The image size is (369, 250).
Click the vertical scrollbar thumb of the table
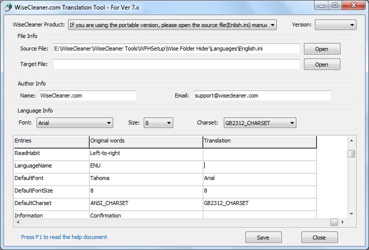tap(351, 154)
